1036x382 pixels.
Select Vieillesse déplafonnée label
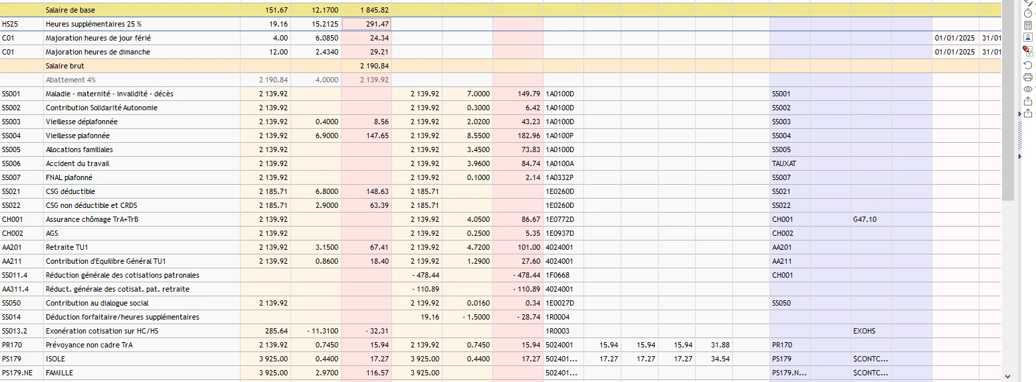point(80,122)
